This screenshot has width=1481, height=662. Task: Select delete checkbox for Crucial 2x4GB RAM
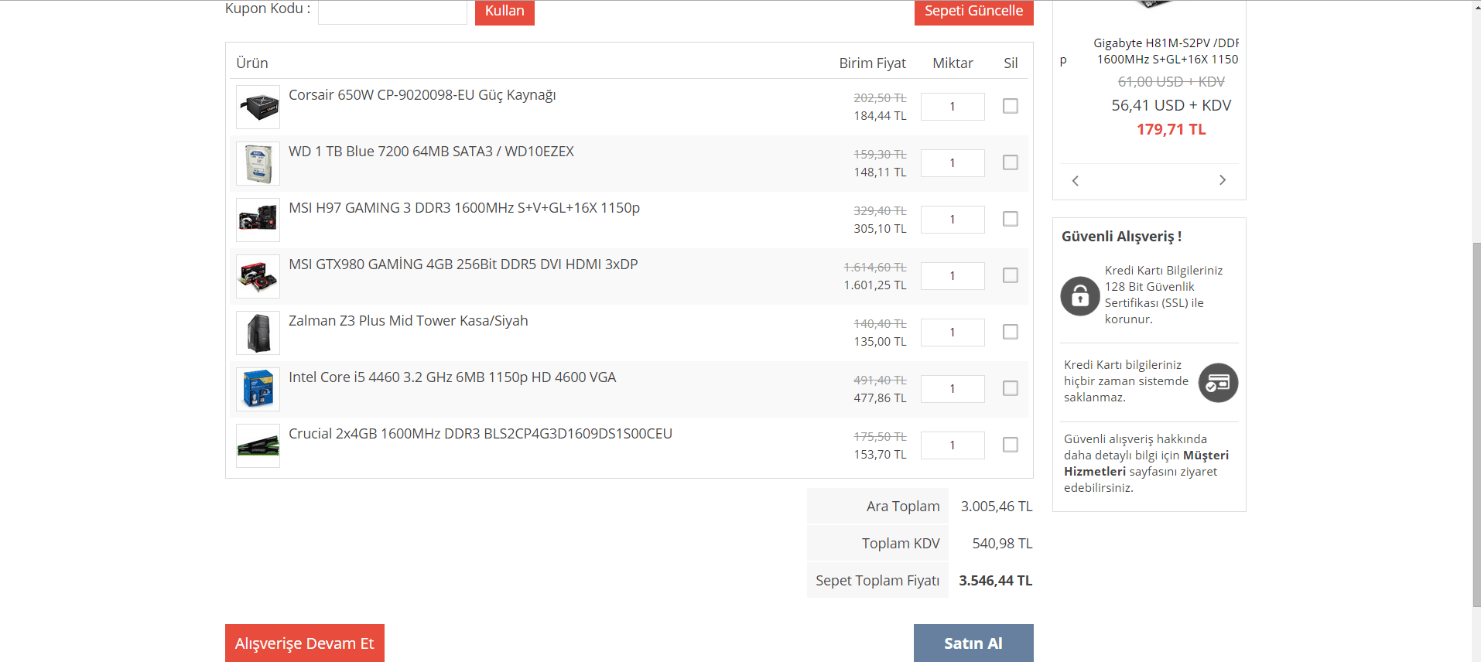(x=1011, y=445)
